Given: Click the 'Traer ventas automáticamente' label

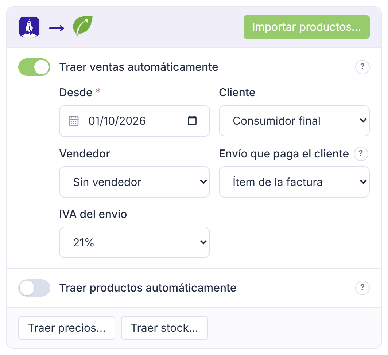Looking at the screenshot, I should 139,67.
